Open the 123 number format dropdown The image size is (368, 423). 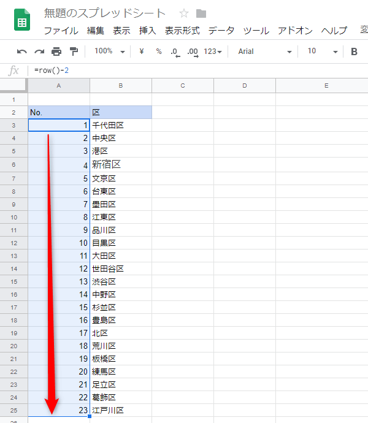click(212, 51)
